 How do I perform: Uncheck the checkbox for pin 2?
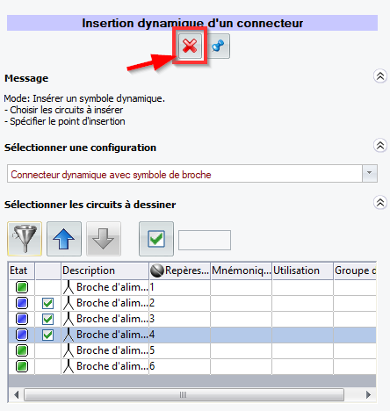(47, 303)
